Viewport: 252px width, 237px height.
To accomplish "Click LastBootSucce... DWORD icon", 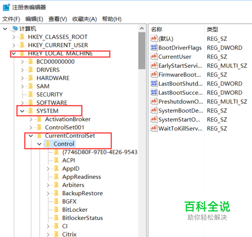I will coord(154,92).
